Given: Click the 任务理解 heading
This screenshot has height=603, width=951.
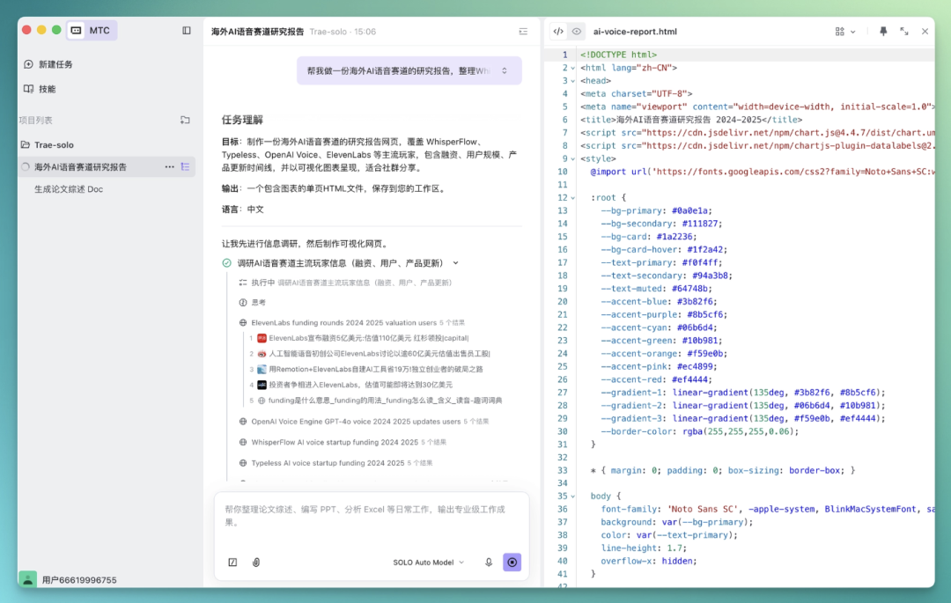Looking at the screenshot, I should pyautogui.click(x=242, y=120).
